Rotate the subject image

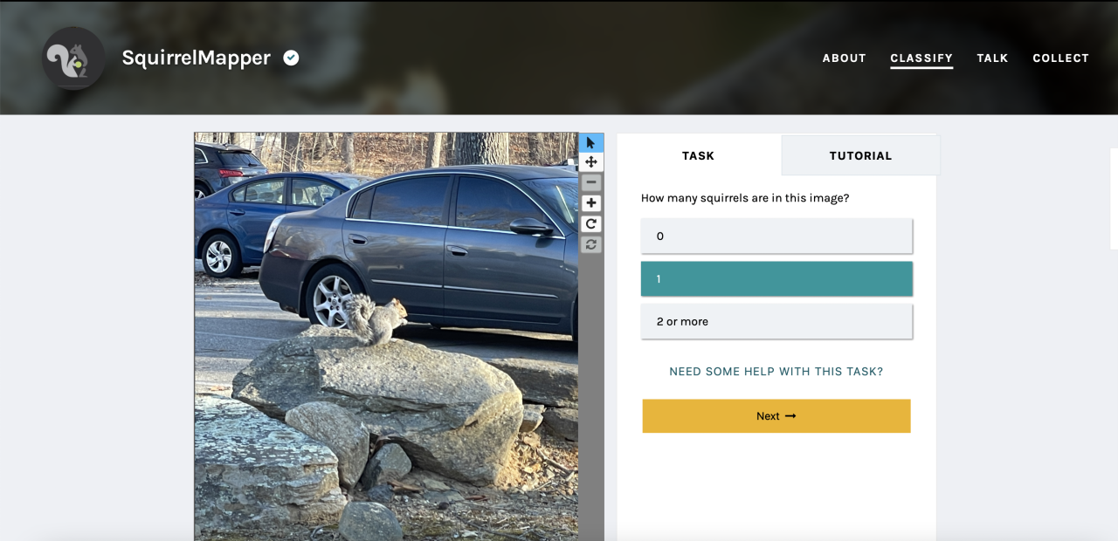coord(591,224)
